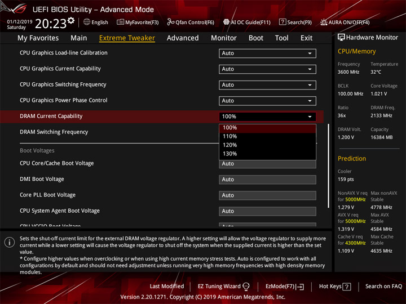Screen dimensions: 406x304
Task: Click the 32°C temperature value
Action: [376, 72]
